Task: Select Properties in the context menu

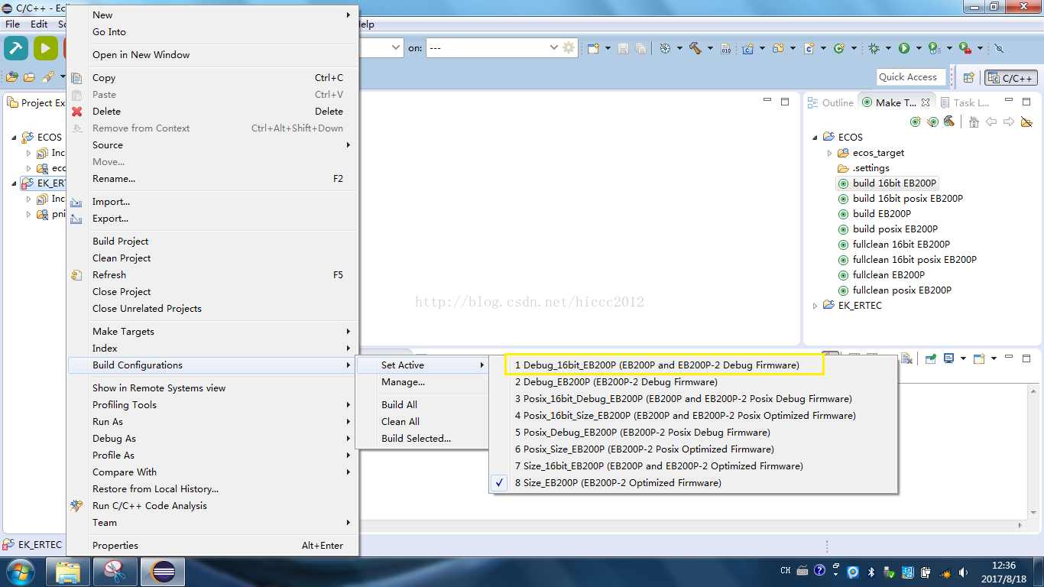Action: (x=213, y=545)
